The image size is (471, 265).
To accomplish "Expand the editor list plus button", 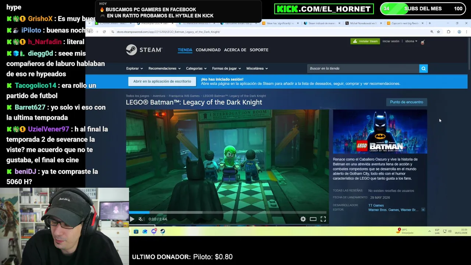I will [x=423, y=210].
